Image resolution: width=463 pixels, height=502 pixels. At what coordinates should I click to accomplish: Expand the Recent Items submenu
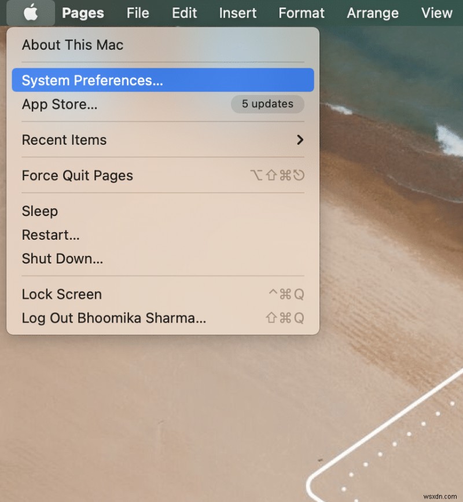[x=64, y=140]
